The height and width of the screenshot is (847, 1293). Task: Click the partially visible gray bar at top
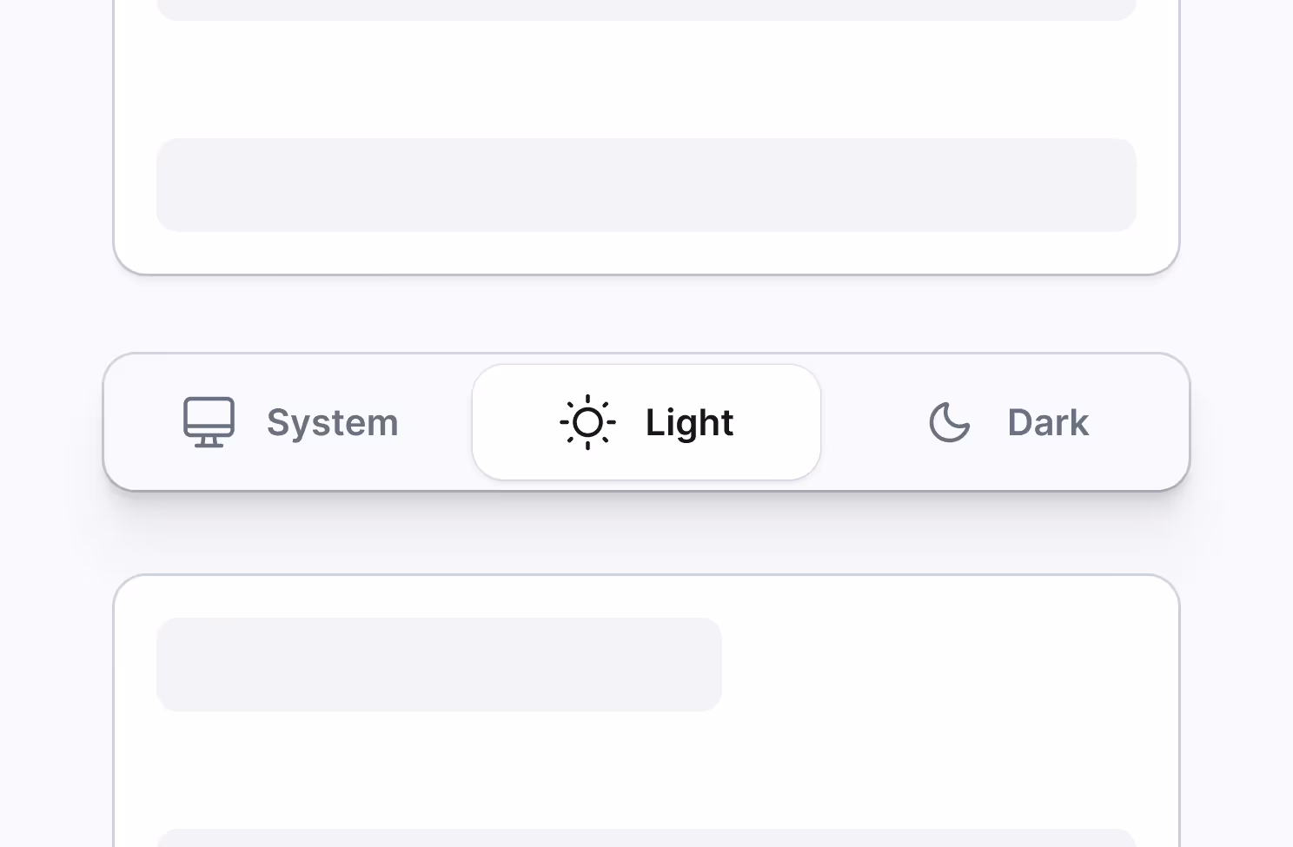(646, 10)
